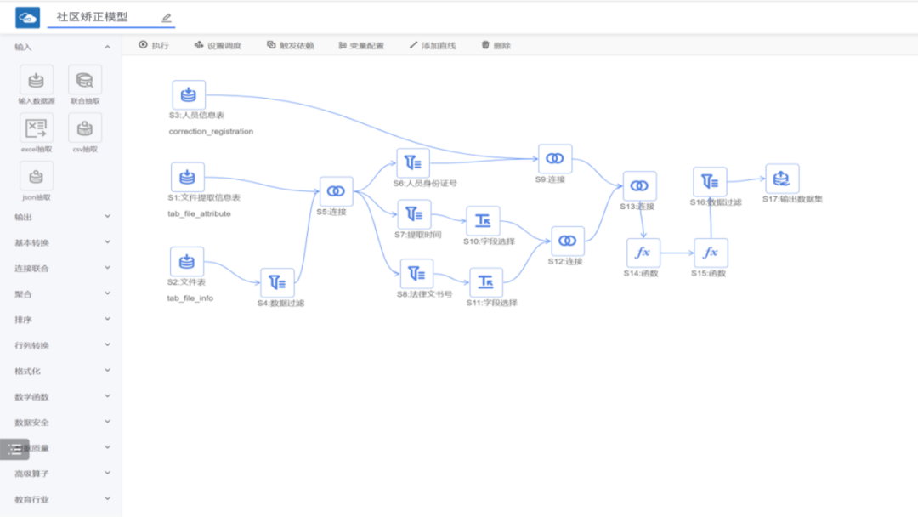Image resolution: width=918 pixels, height=517 pixels.
Task: Pick the csv抽取 icon
Action: point(85,128)
